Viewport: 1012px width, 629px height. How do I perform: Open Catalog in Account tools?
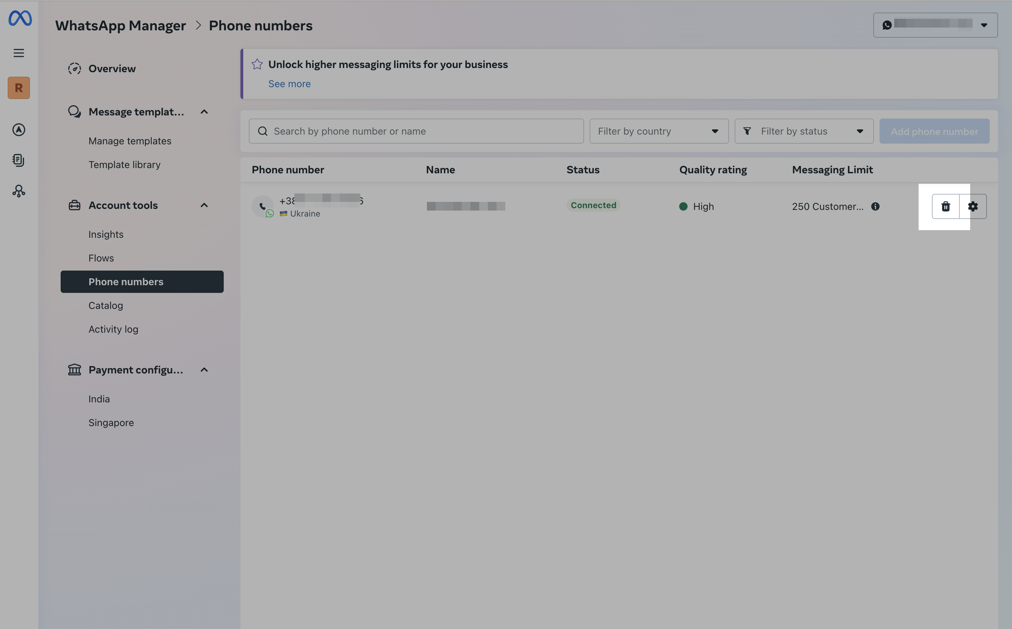106,306
